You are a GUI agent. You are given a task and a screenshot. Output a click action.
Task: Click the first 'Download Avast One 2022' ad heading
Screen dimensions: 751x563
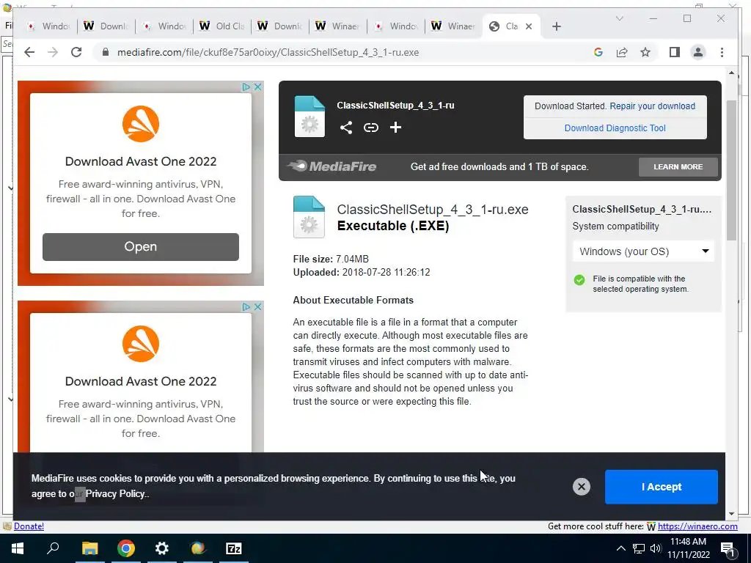click(x=140, y=161)
